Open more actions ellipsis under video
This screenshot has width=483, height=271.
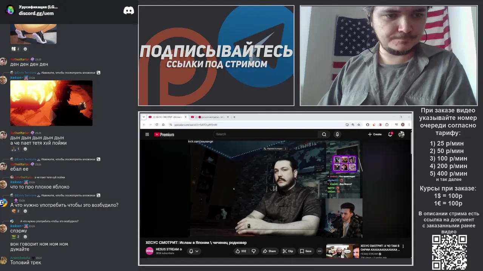(x=320, y=251)
